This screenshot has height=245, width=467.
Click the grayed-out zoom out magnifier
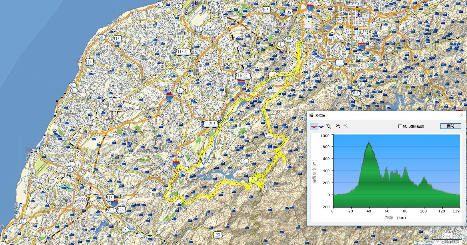(x=346, y=126)
